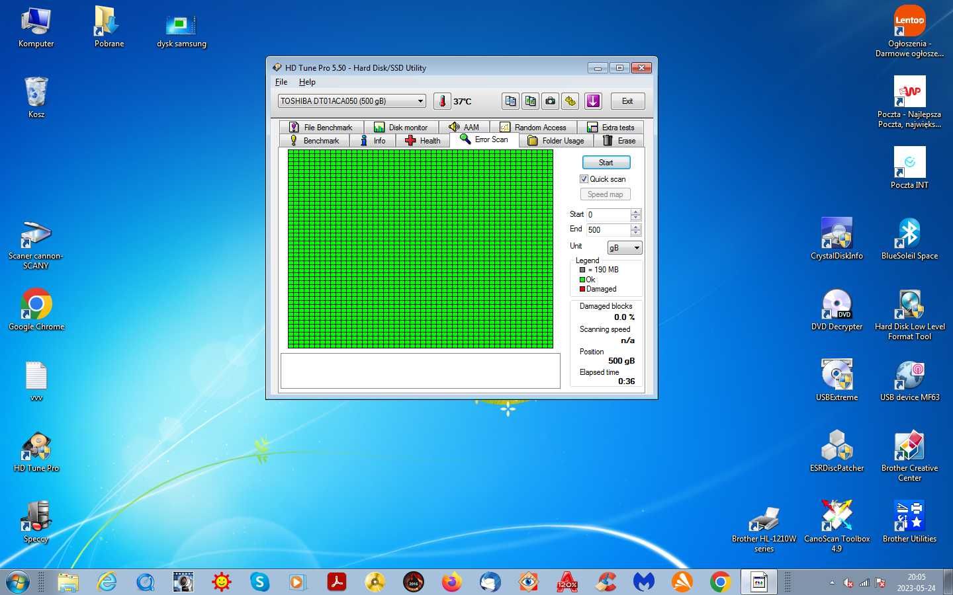Open DVD Decrypter desktop shortcut
953x595 pixels.
pos(837,309)
